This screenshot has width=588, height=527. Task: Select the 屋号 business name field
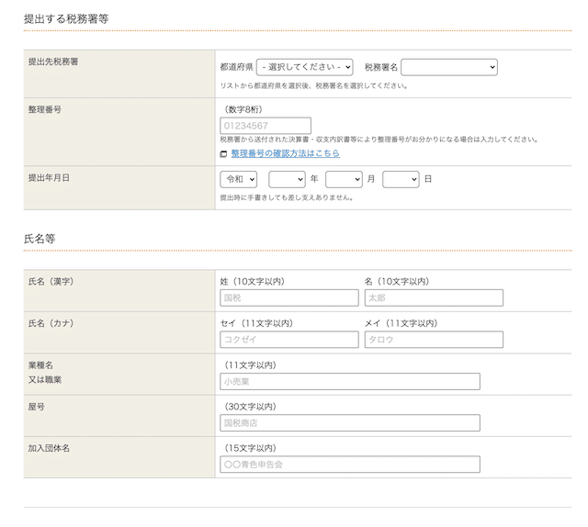click(349, 423)
